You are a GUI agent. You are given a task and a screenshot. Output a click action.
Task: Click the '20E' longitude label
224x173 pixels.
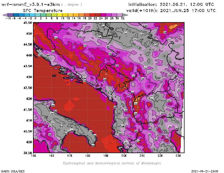click(124, 156)
